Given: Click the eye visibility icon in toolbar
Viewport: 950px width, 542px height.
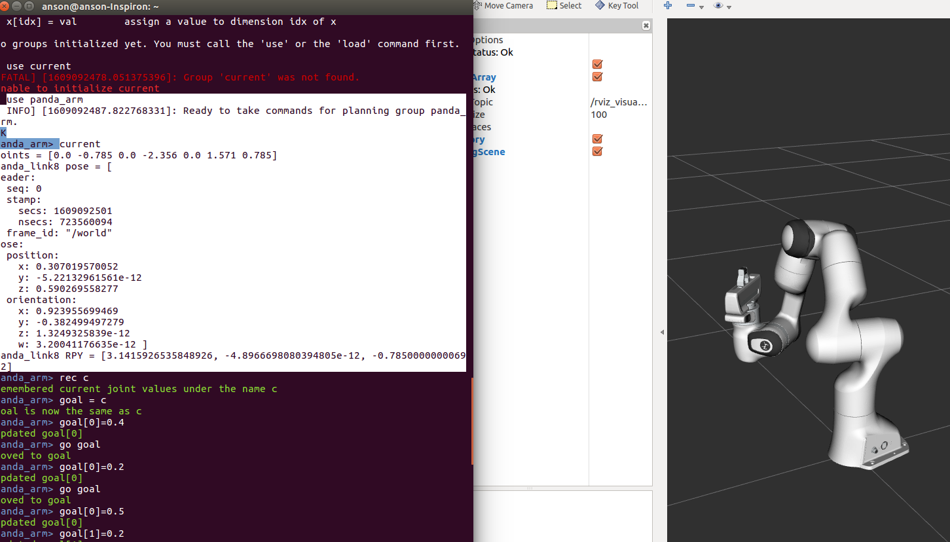Looking at the screenshot, I should (718, 5).
